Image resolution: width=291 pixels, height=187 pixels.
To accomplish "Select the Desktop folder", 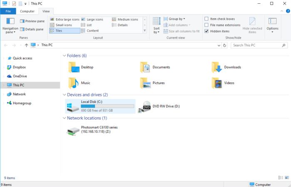I will 81,67.
